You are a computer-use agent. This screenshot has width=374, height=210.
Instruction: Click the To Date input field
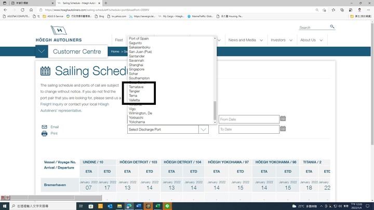249,129
